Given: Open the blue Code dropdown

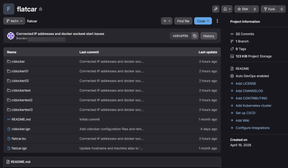Looking at the screenshot, I should tap(203, 21).
